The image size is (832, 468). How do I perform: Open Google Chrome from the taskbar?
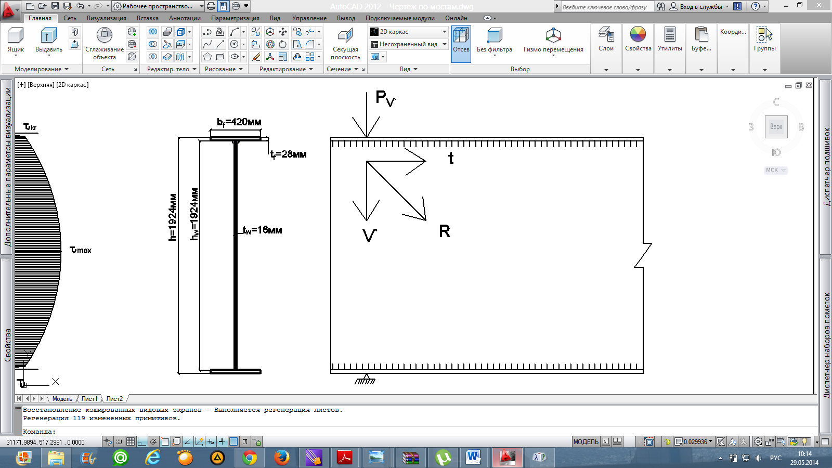pyautogui.click(x=250, y=458)
